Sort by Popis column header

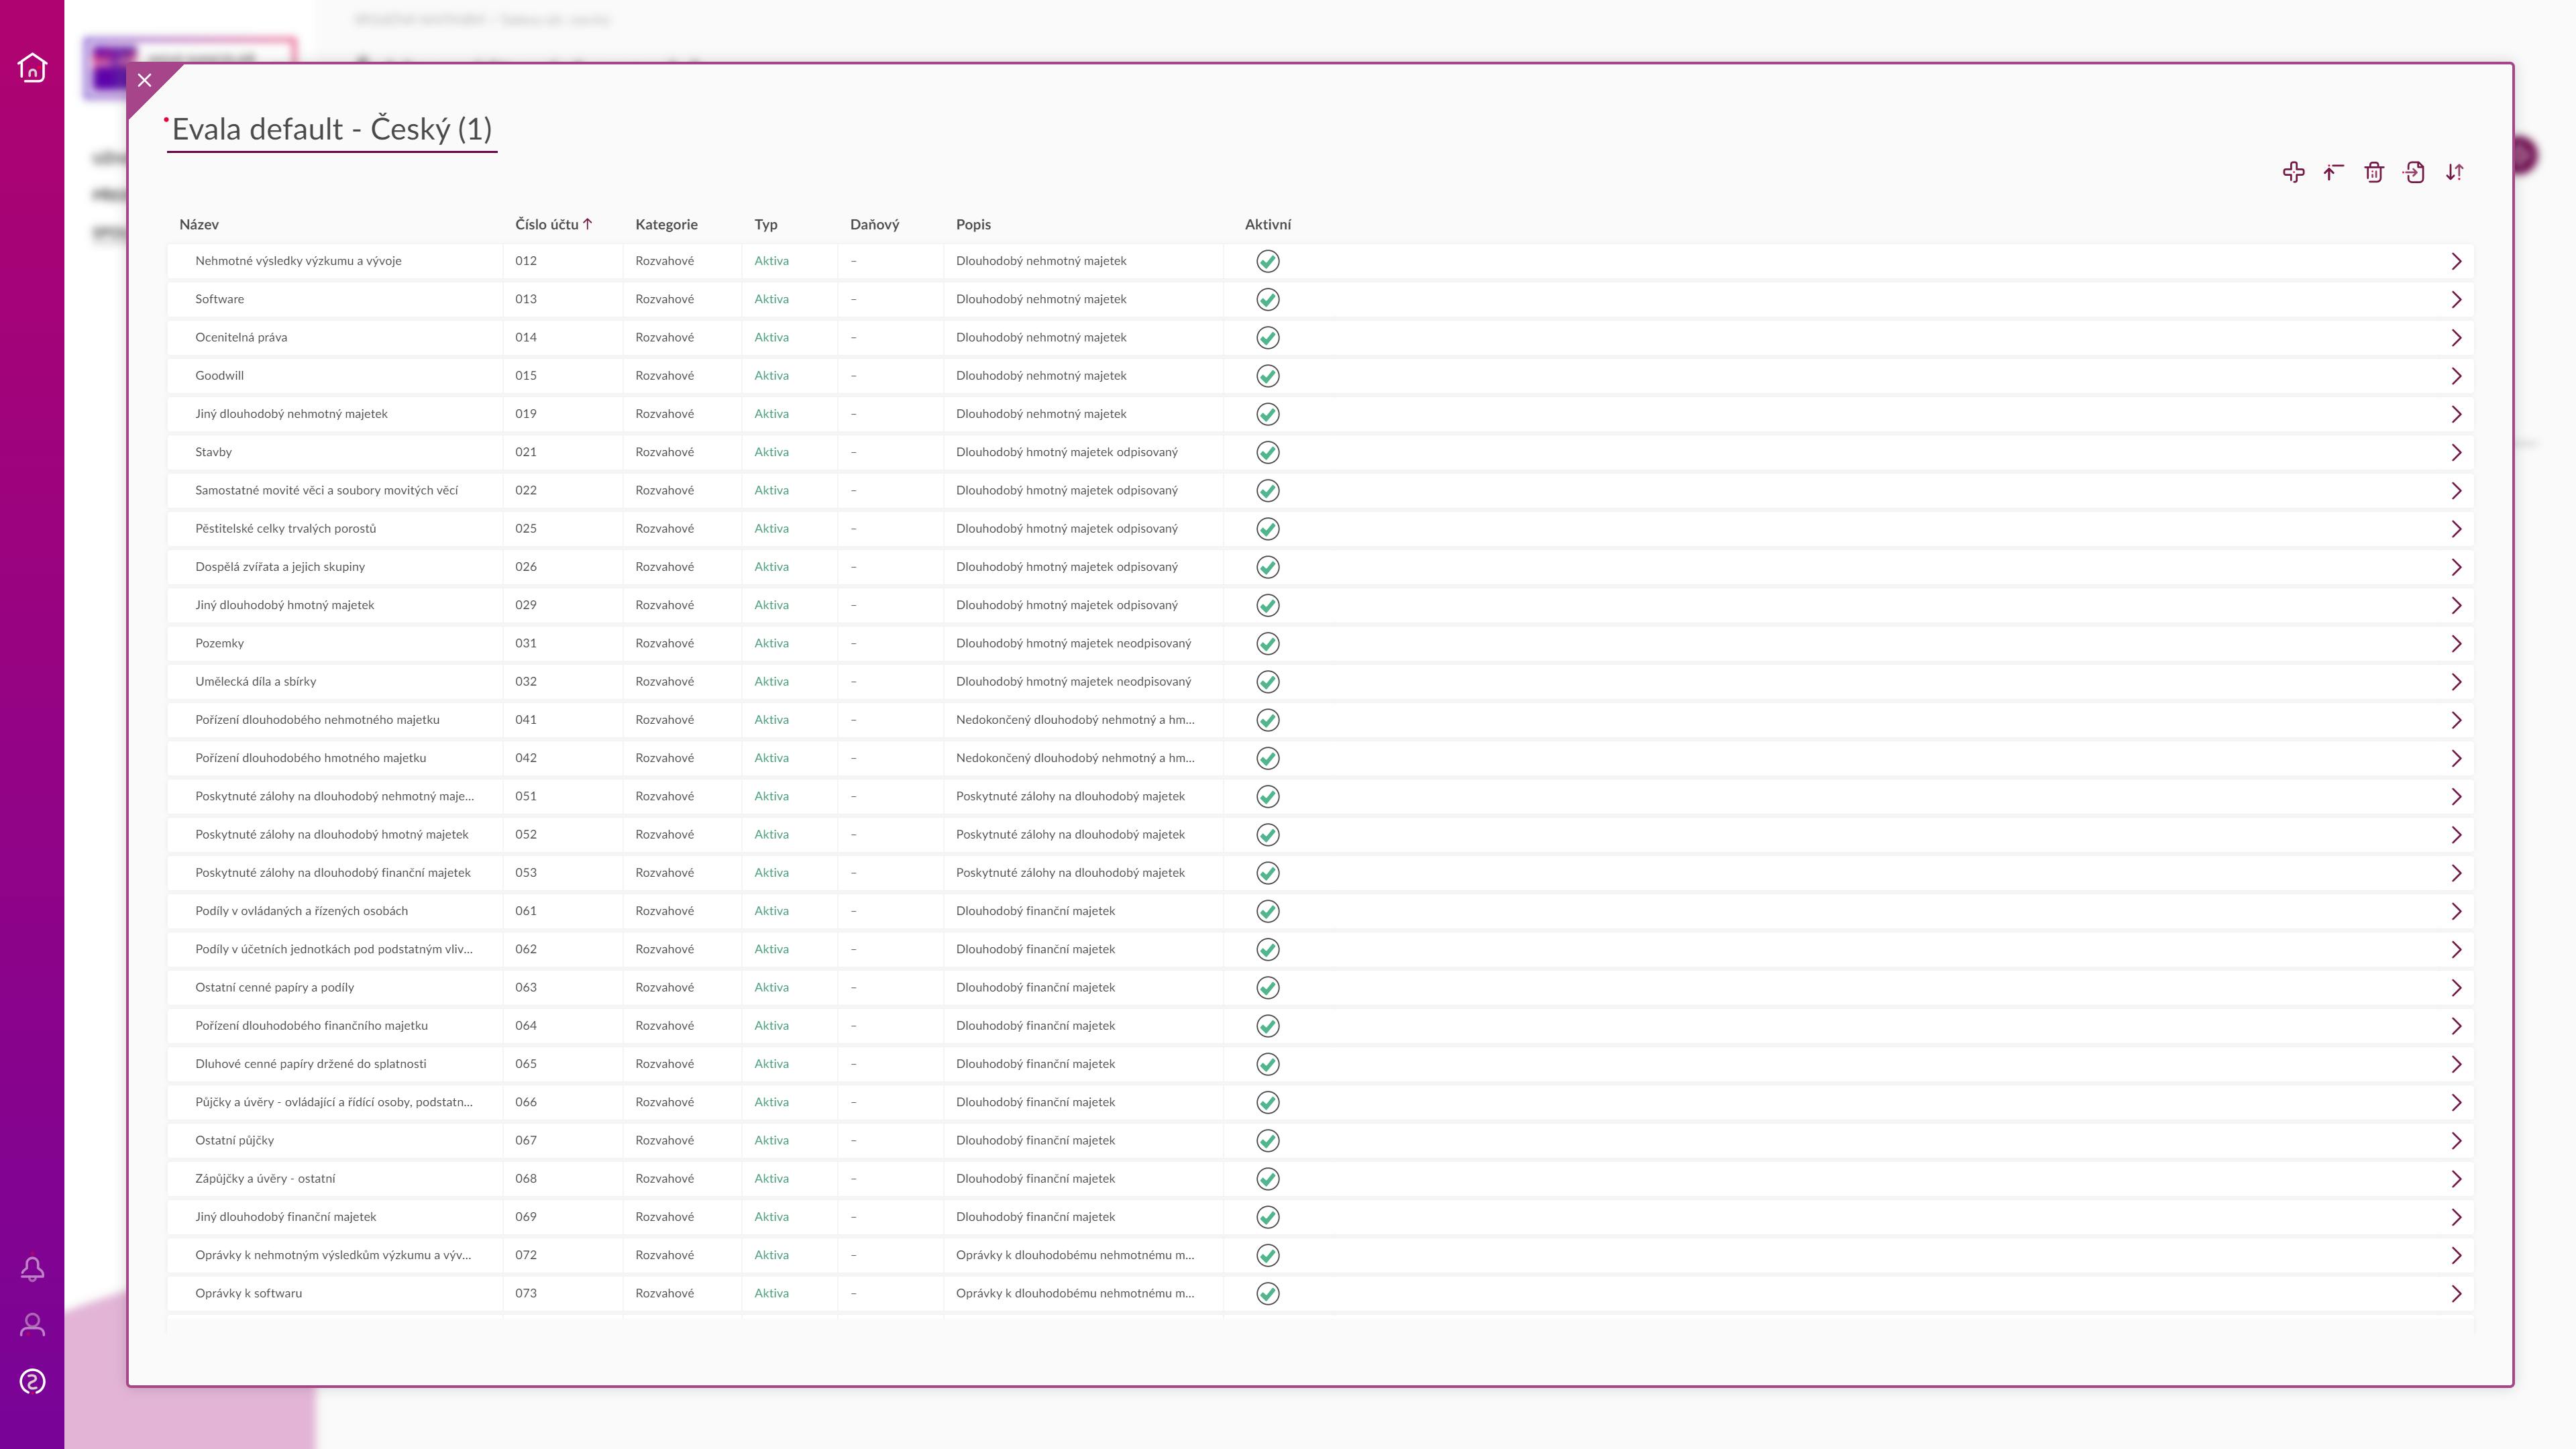point(973,225)
